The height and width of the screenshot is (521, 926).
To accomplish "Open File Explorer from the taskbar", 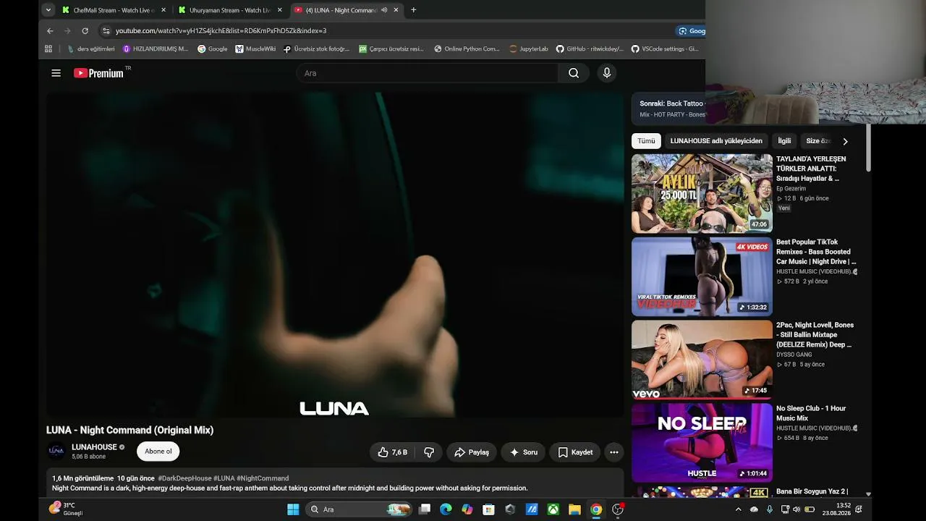I will (x=574, y=509).
